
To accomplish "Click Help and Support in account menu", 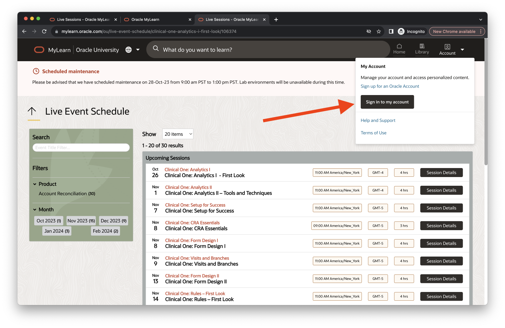I will click(x=378, y=121).
